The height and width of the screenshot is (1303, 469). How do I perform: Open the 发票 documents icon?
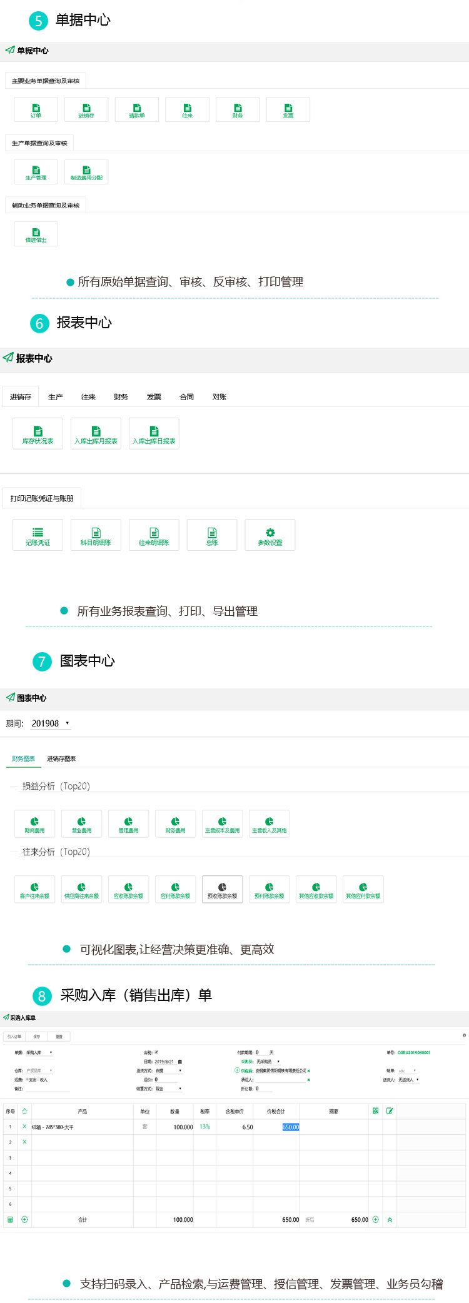288,109
